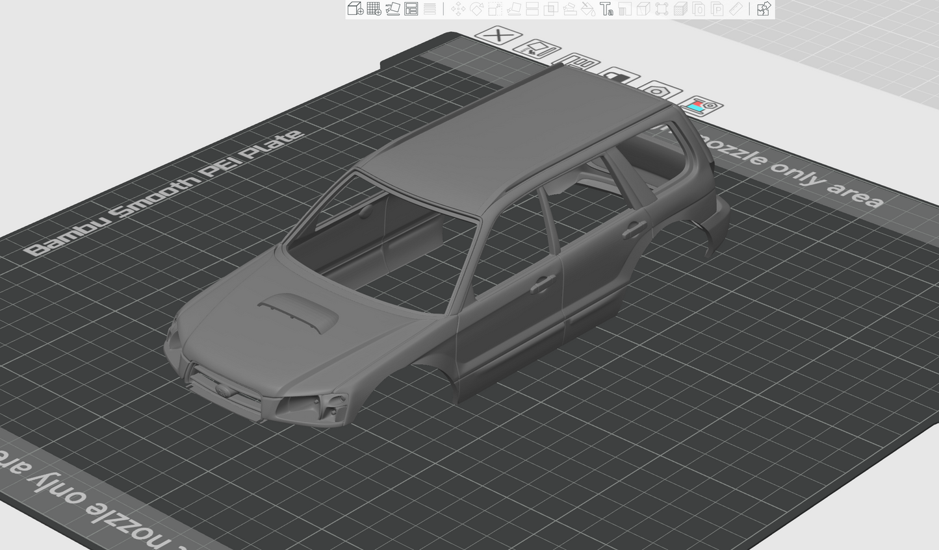Click the Add object cube icon
This screenshot has height=550, width=939.
coord(355,8)
